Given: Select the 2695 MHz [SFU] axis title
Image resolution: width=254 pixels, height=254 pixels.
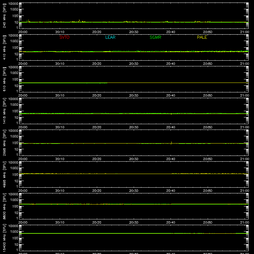Looking at the screenshot, I should 4,143.
